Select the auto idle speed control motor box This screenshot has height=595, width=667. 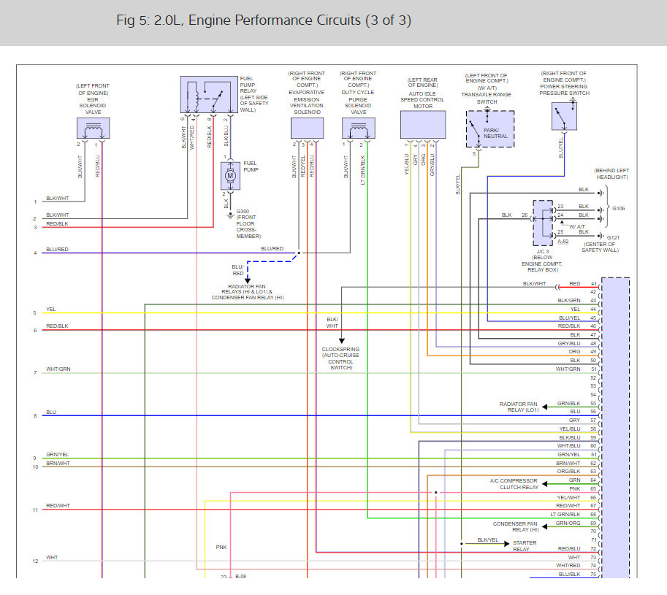tap(423, 125)
